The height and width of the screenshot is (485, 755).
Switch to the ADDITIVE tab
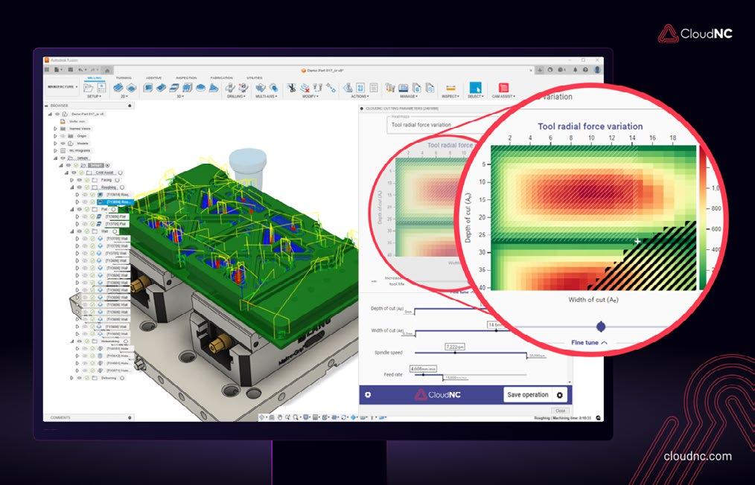coord(154,78)
